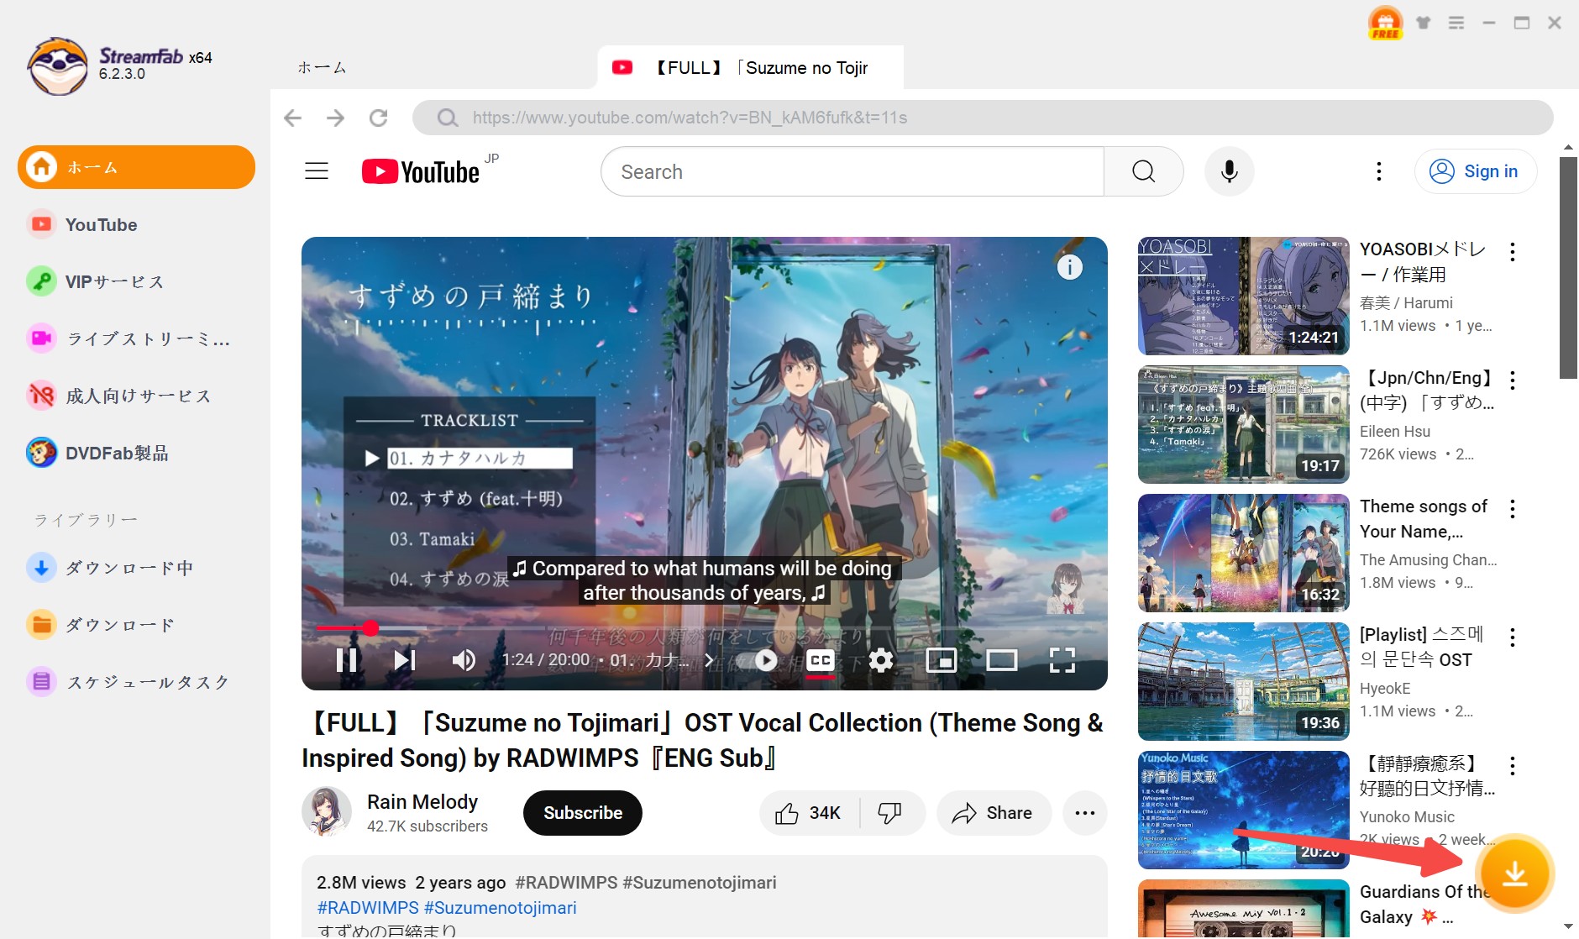Open #Suzumenotojimari blue hashtag link
This screenshot has width=1579, height=939.
[501, 908]
